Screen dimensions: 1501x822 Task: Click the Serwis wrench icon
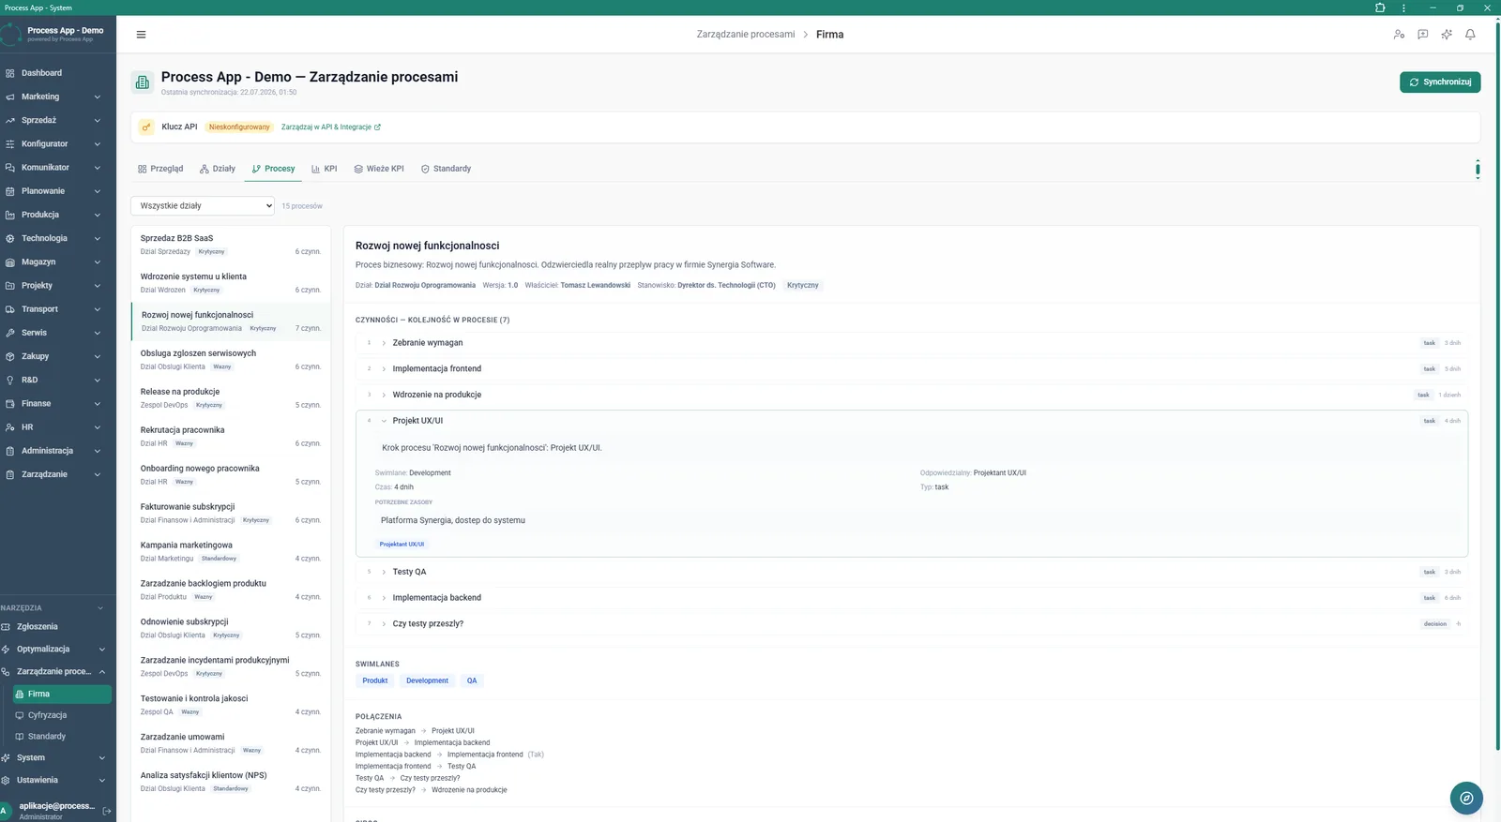[9, 333]
